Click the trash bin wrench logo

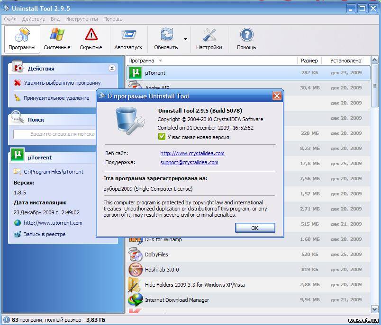[129, 121]
